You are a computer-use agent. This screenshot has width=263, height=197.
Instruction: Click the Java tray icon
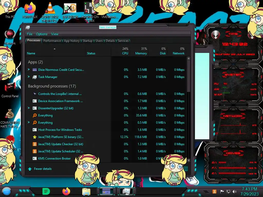pos(214,191)
